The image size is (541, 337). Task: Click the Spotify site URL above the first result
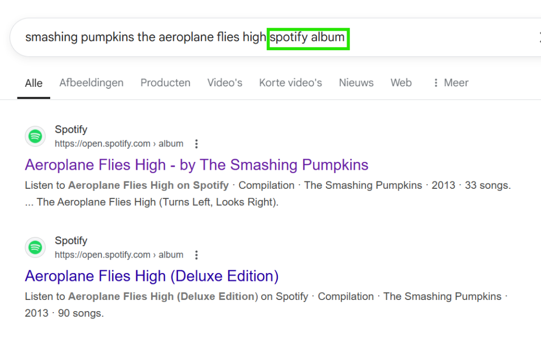(119, 144)
